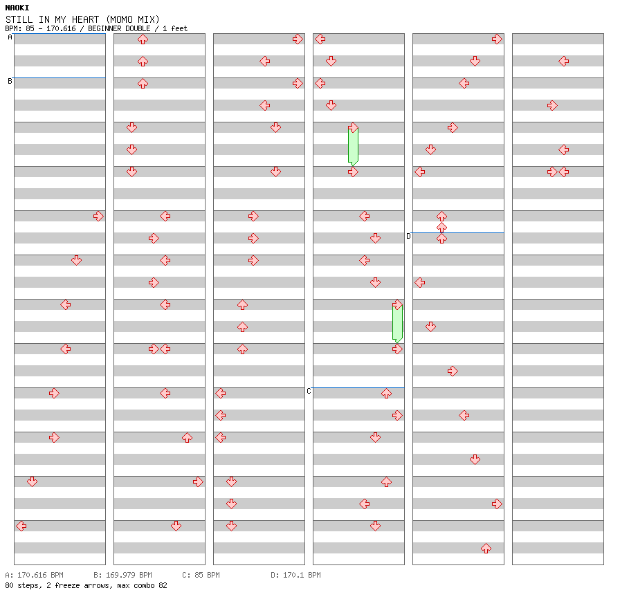Click BPM change marker A
The image size is (620, 606).
coord(10,37)
